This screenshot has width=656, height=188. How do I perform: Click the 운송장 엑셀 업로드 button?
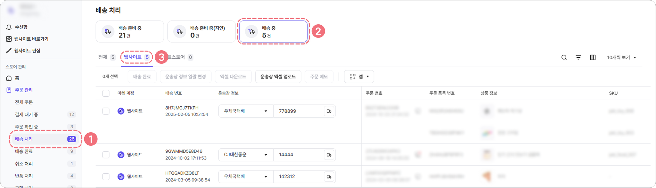(278, 77)
